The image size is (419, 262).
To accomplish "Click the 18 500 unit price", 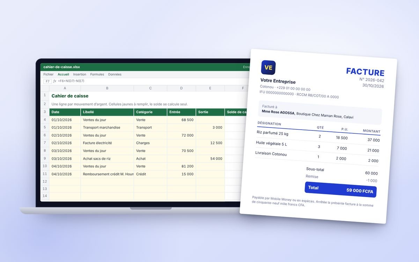I will (x=342, y=138).
